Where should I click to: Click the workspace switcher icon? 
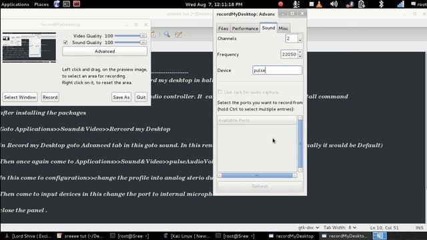(380, 236)
